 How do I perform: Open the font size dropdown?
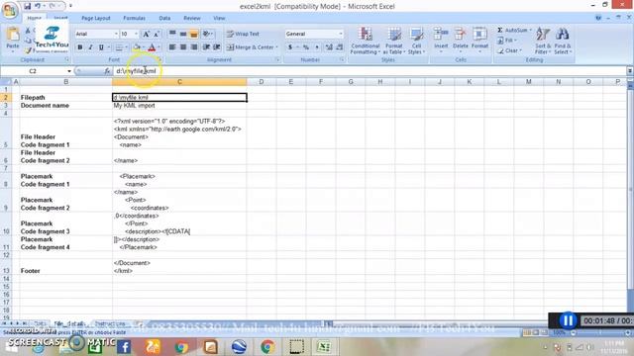tap(137, 34)
